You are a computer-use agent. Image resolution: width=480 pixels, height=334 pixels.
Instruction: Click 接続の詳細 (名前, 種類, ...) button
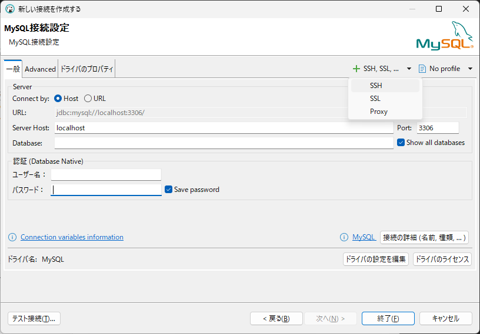point(424,237)
